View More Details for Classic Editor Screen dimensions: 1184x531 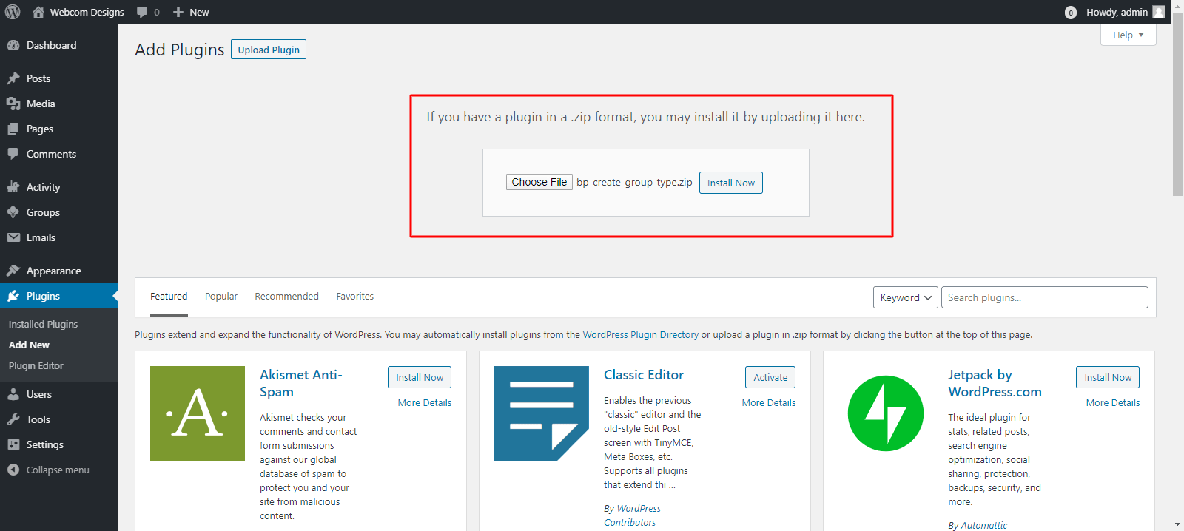[769, 403]
